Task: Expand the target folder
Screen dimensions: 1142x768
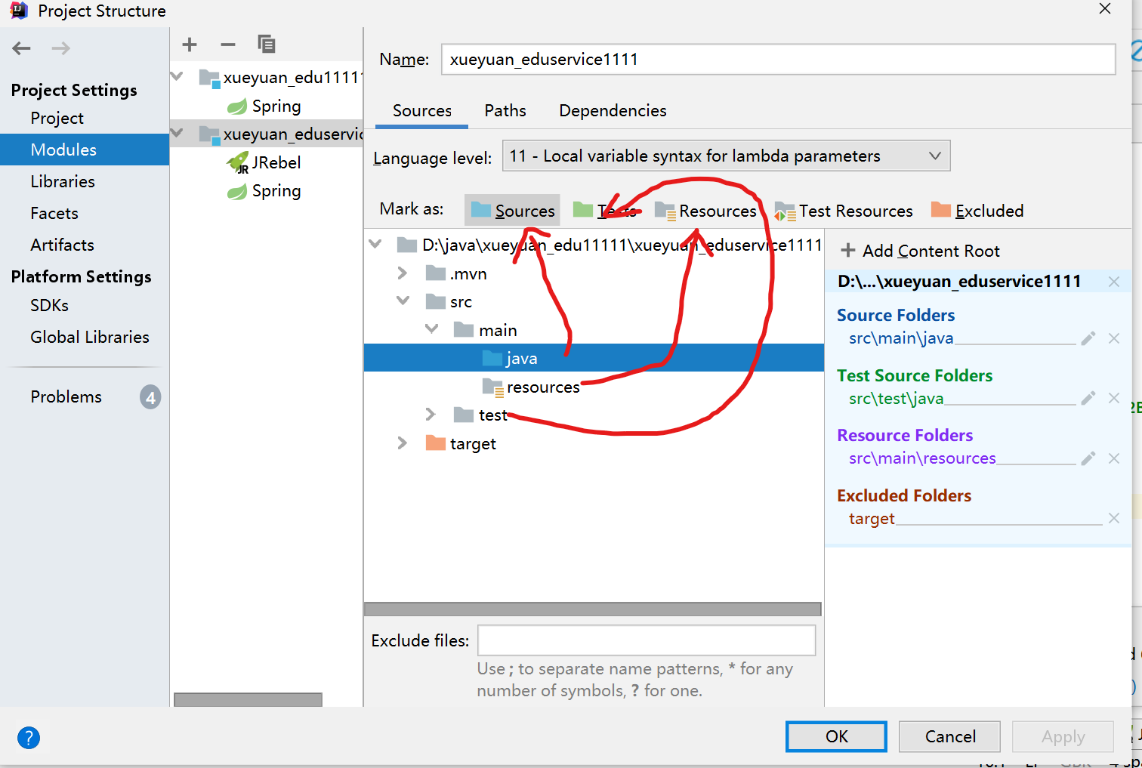Action: pos(403,443)
